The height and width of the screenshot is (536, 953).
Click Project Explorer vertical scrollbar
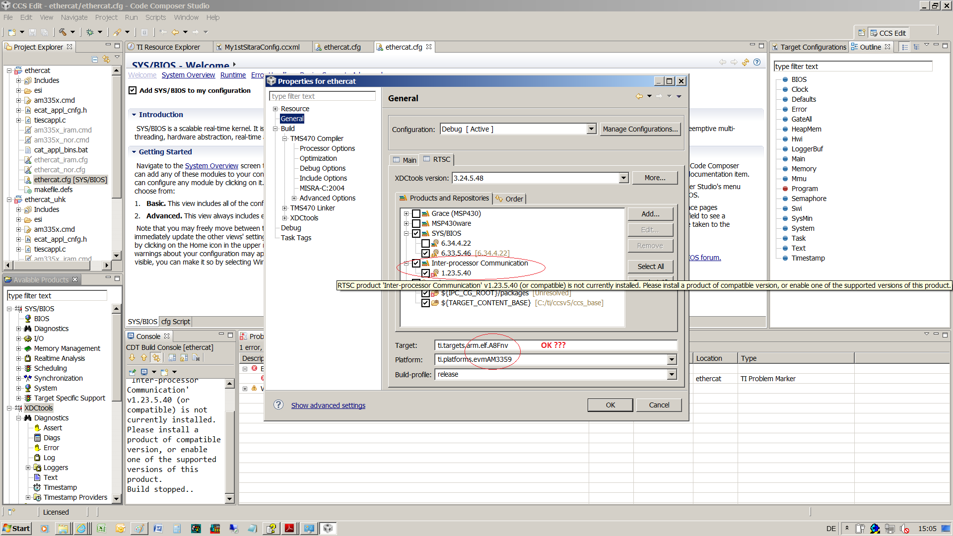(117, 163)
